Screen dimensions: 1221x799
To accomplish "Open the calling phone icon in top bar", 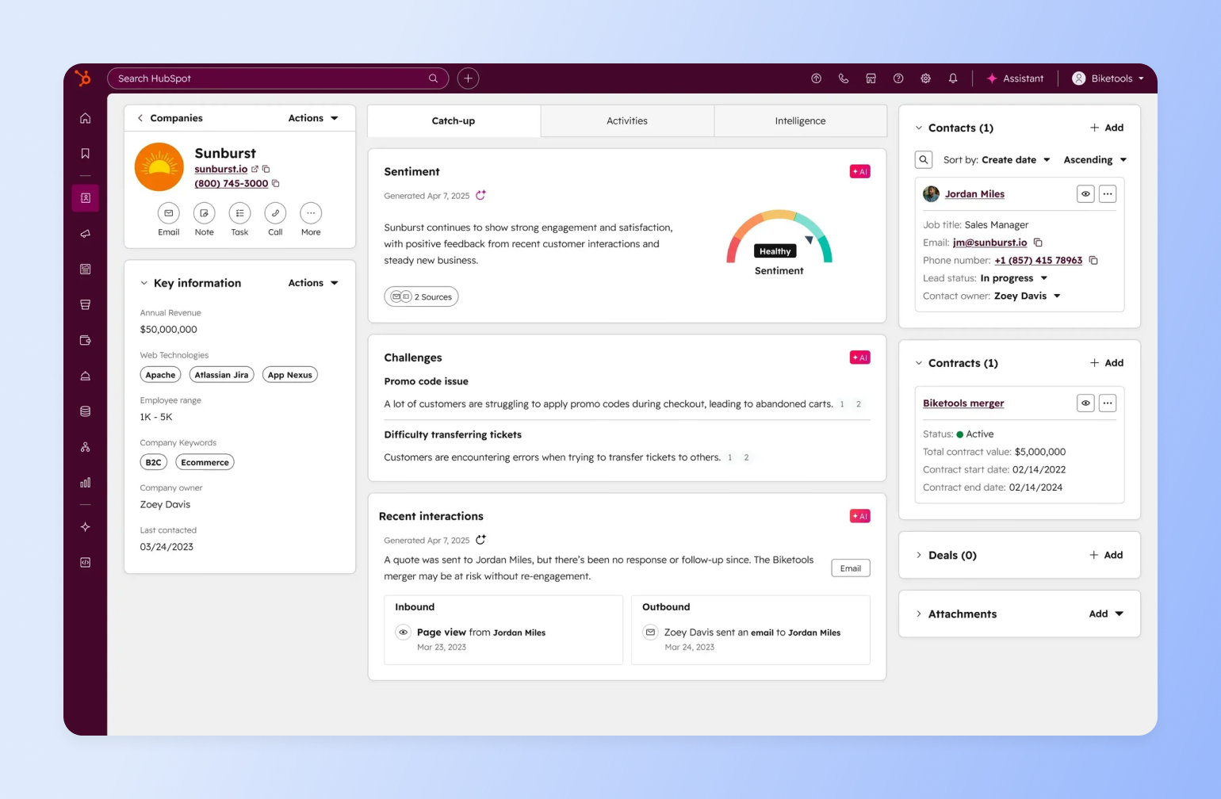I will (x=844, y=78).
